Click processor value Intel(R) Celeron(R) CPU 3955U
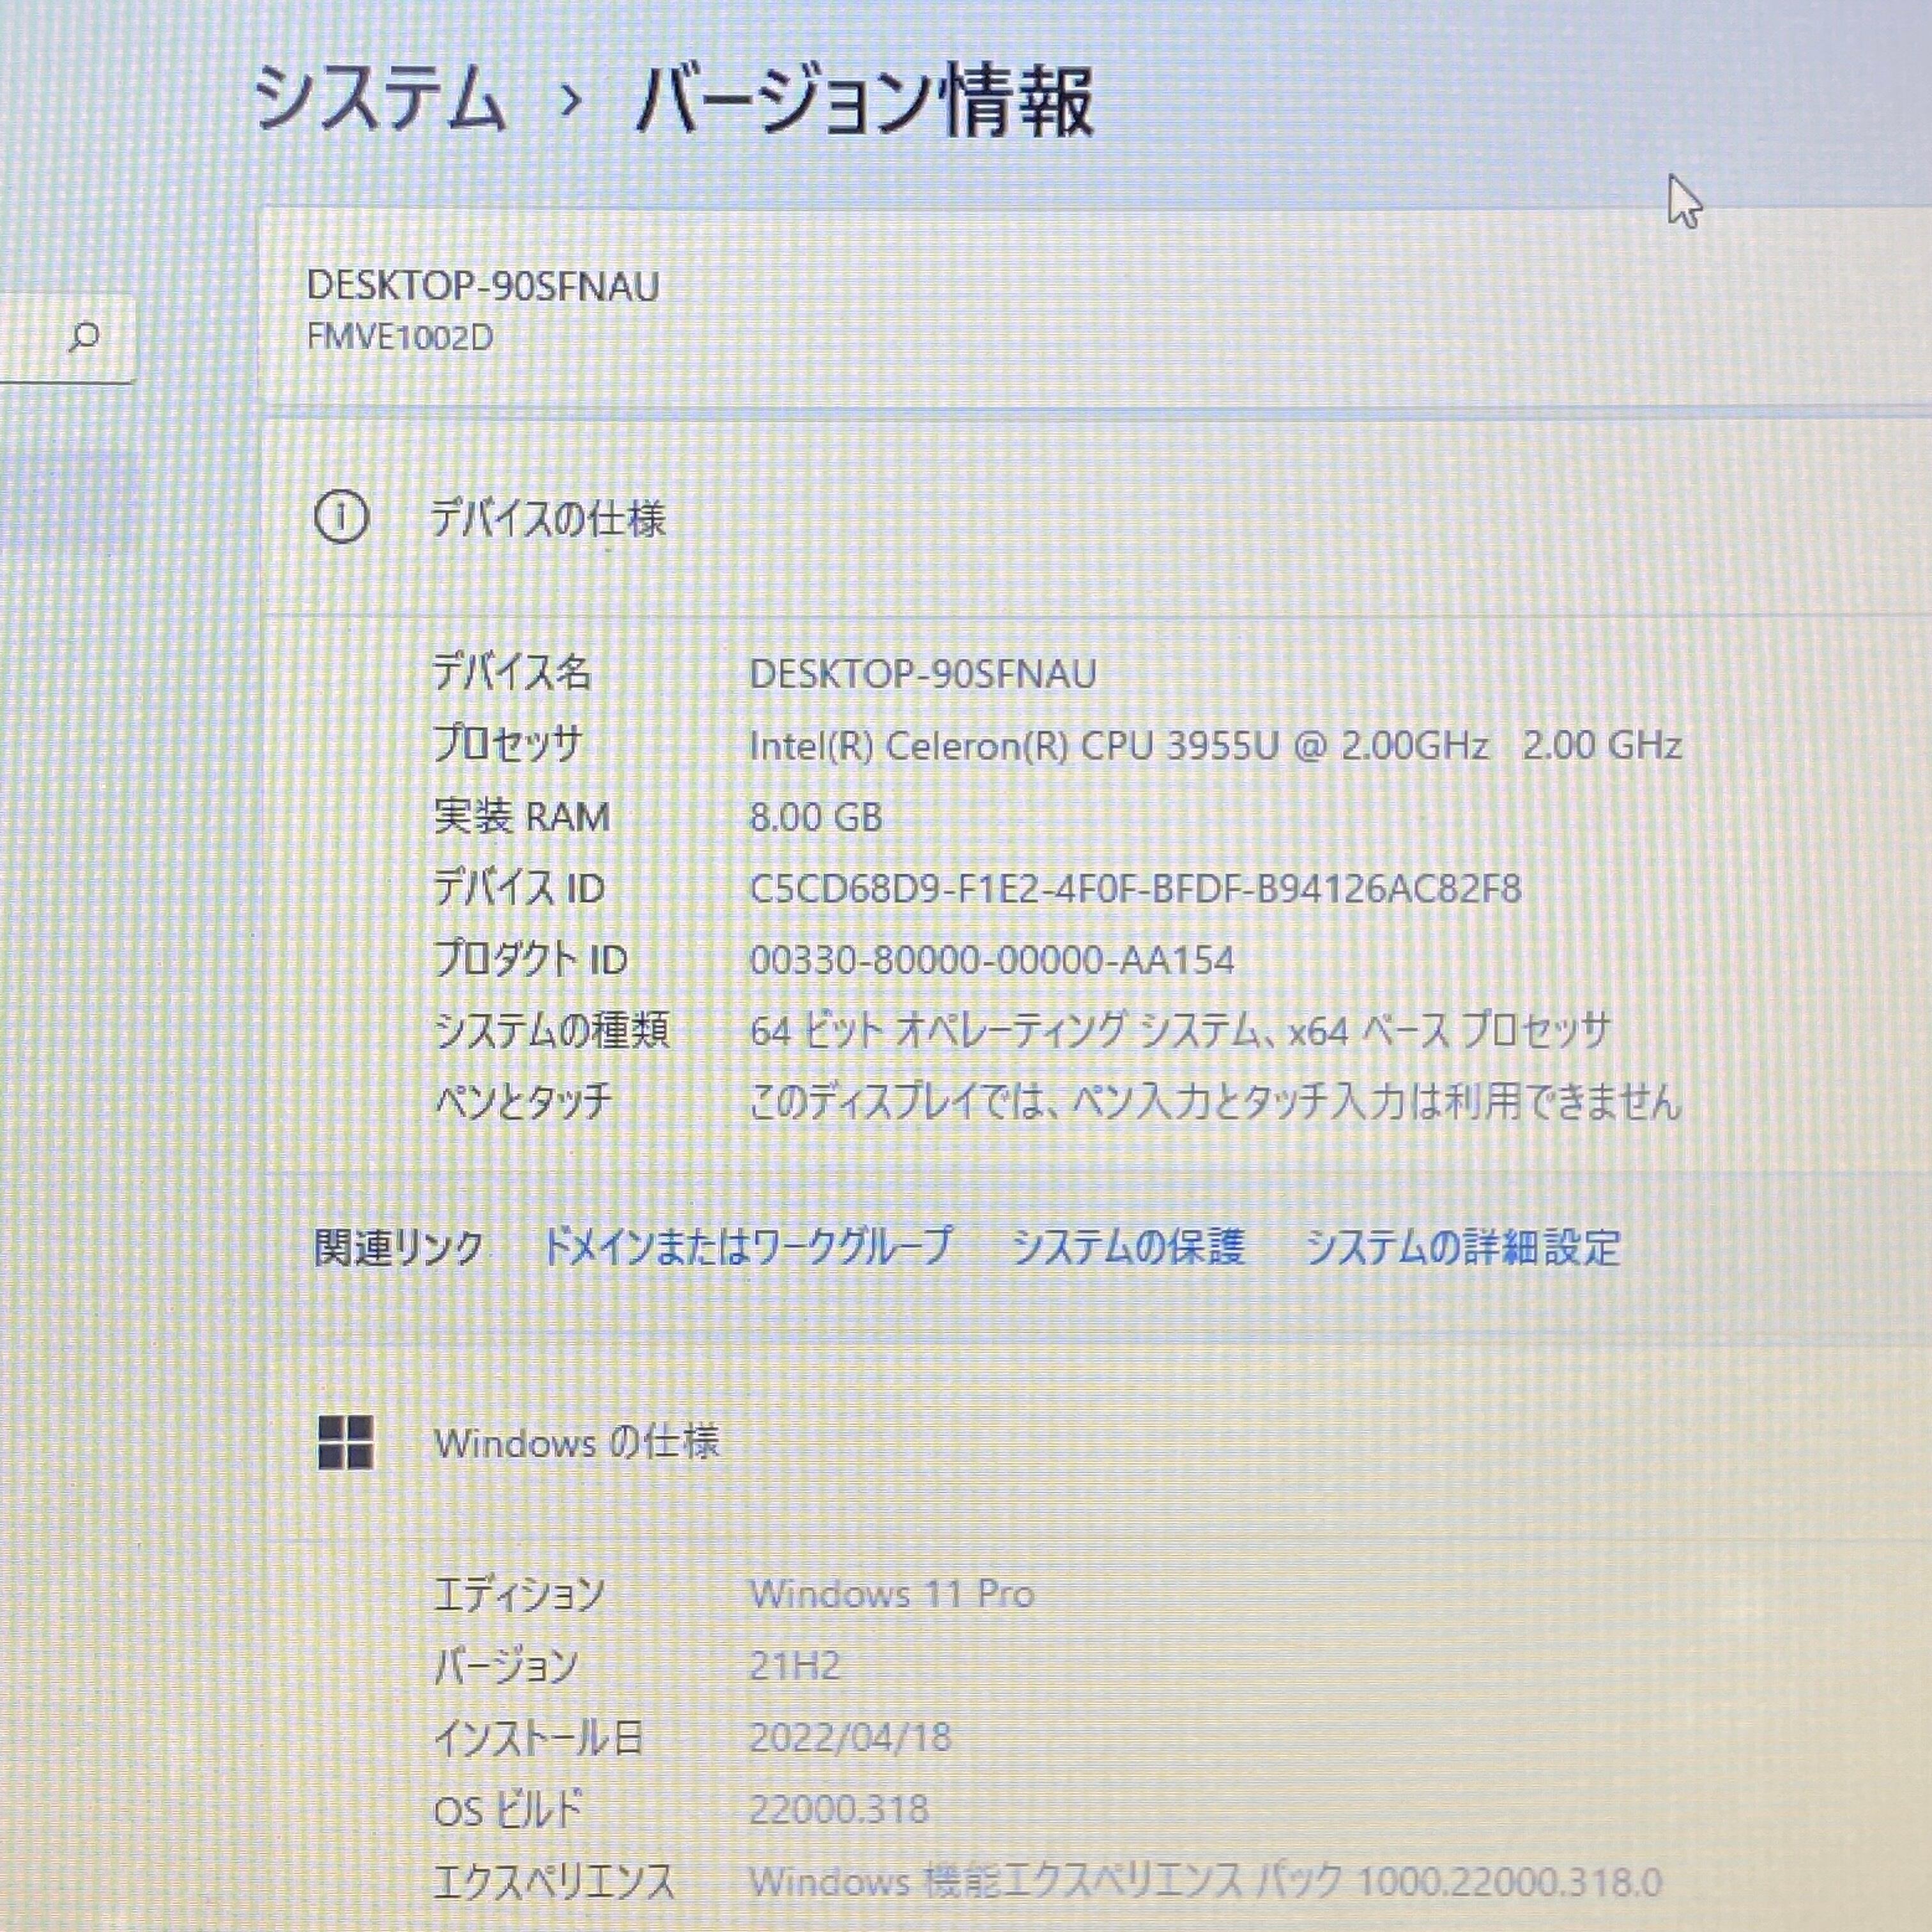The image size is (1932, 1932). pos(1215,745)
